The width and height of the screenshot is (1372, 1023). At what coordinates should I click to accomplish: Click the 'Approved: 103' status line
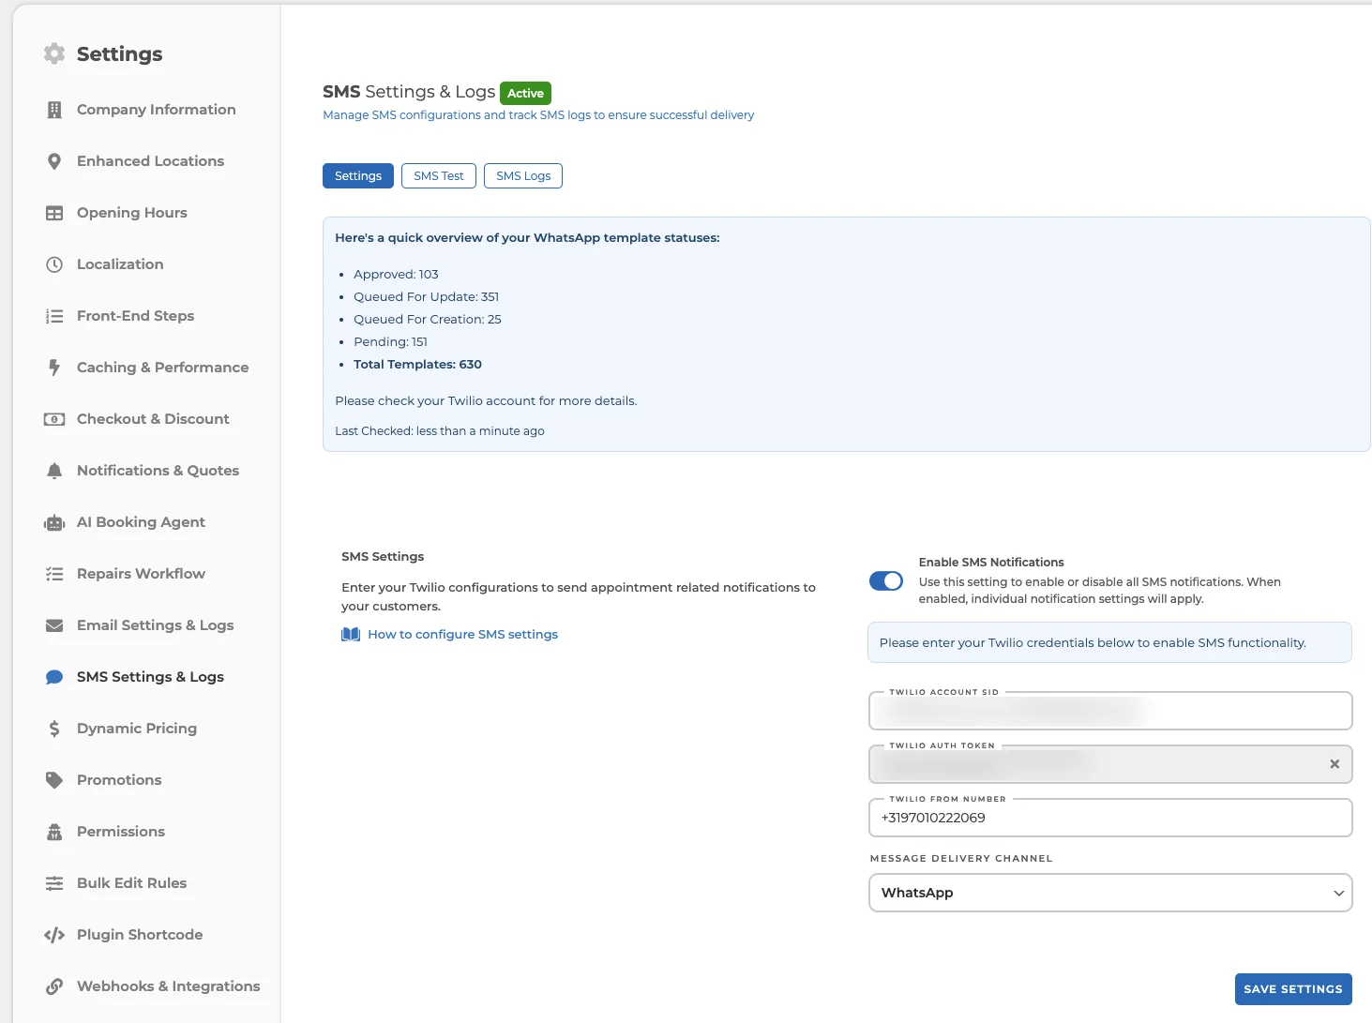point(396,275)
